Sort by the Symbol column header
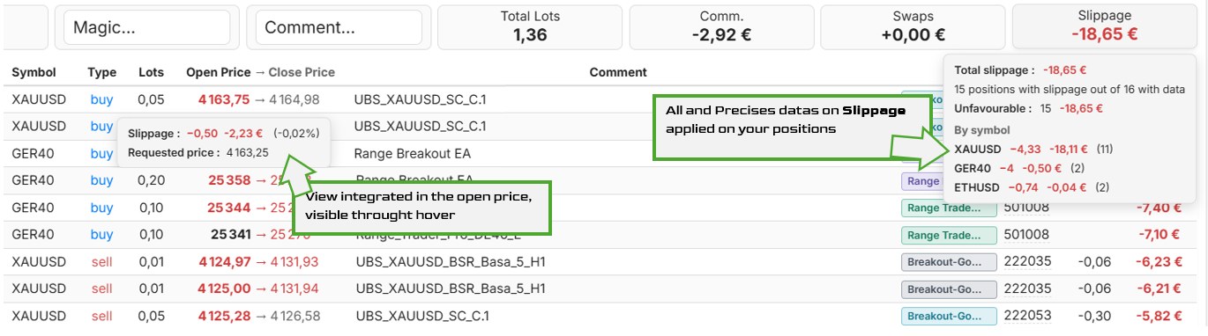Screen dimensions: 1208x336 click(34, 72)
